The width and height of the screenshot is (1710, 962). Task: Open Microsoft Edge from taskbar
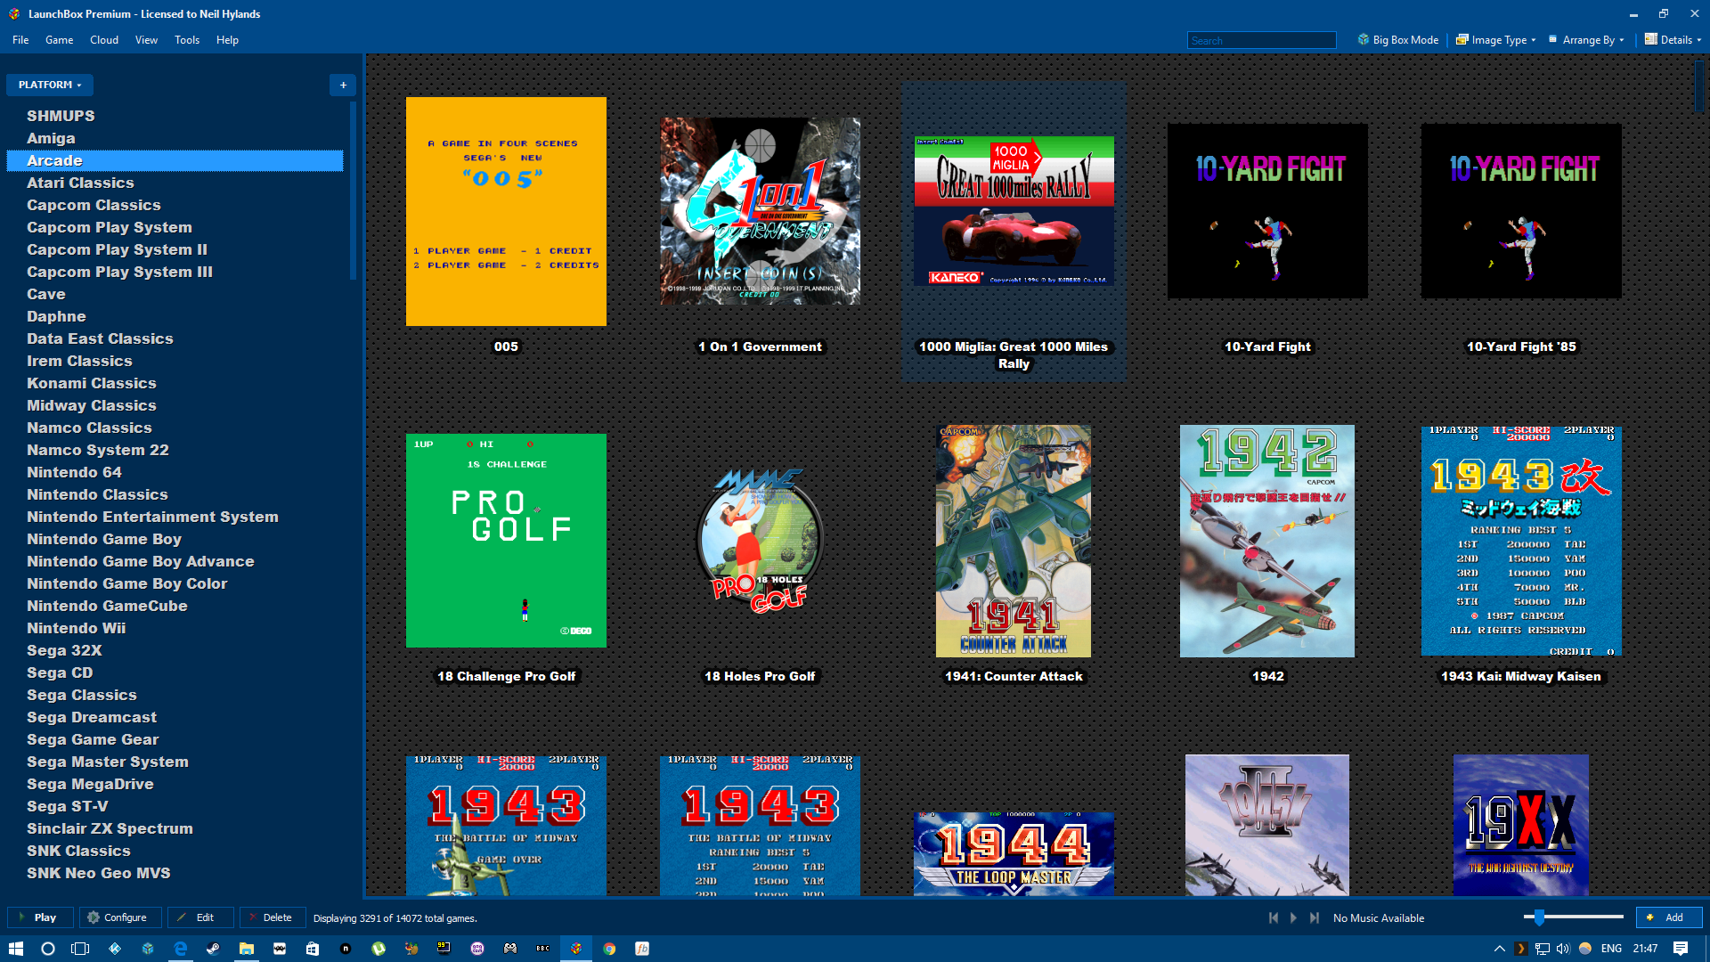coord(181,949)
